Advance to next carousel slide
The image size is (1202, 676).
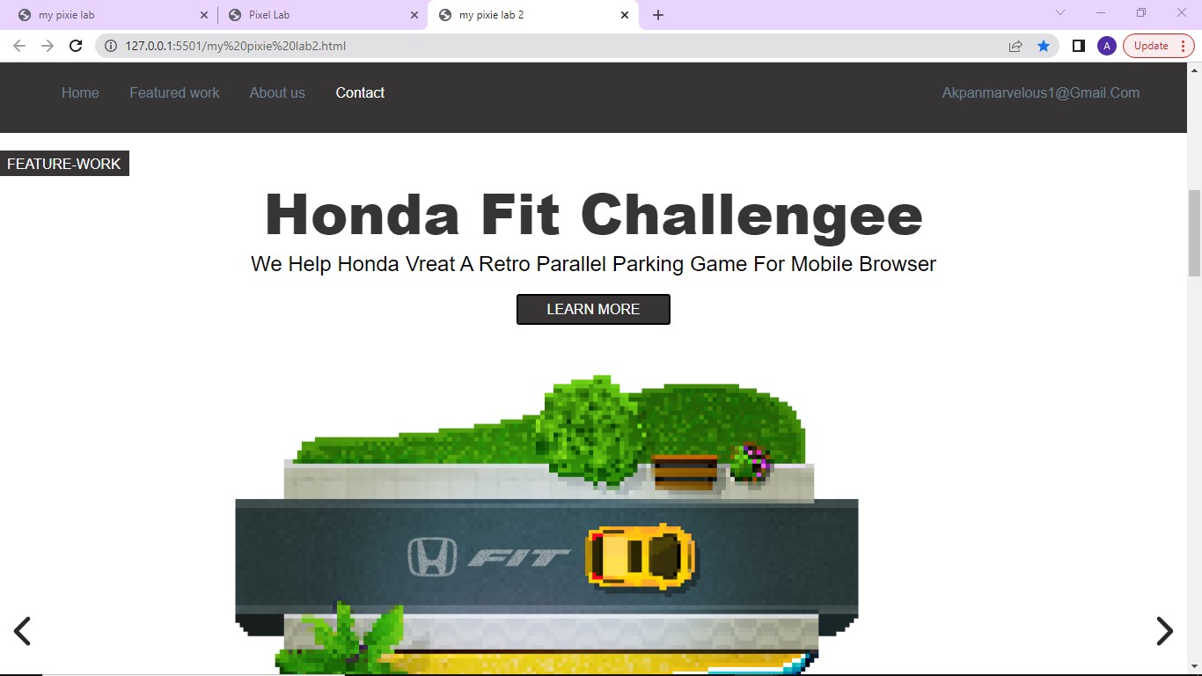click(x=1164, y=630)
